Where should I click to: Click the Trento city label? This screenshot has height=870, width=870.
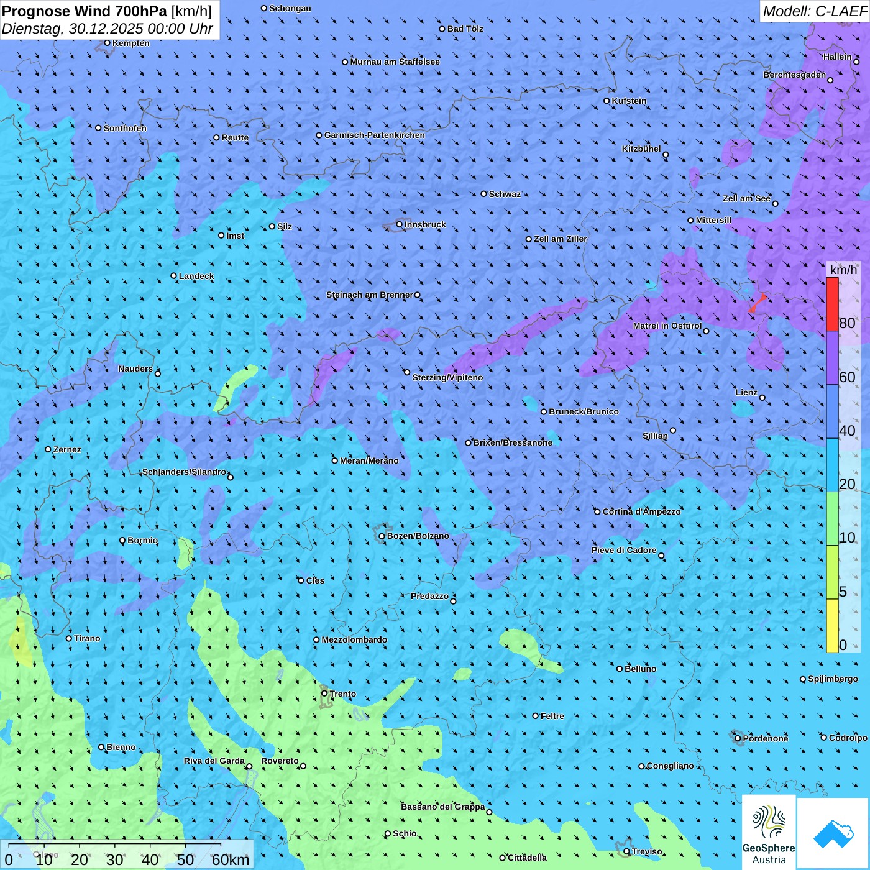point(343,694)
